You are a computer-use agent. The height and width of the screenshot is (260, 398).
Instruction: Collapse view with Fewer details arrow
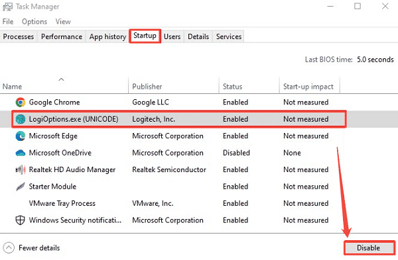(x=9, y=248)
